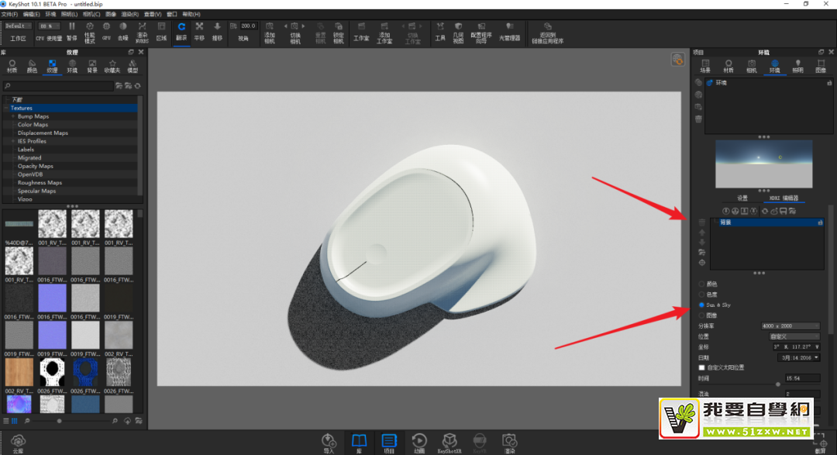Select the Color Maps tree item
The width and height of the screenshot is (837, 455).
point(33,125)
